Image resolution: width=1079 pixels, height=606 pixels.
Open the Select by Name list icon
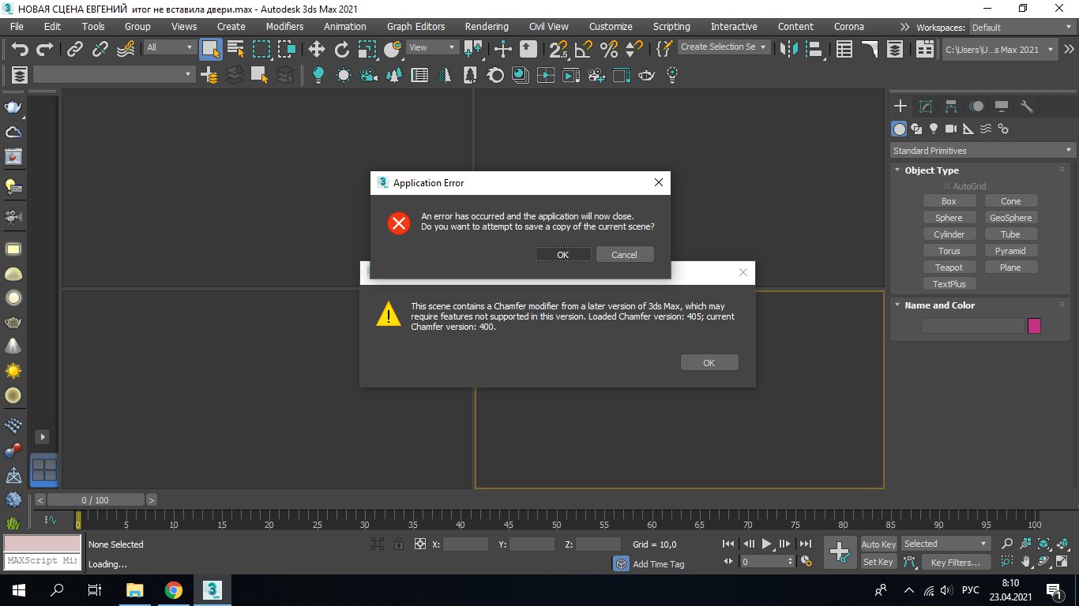(235, 49)
